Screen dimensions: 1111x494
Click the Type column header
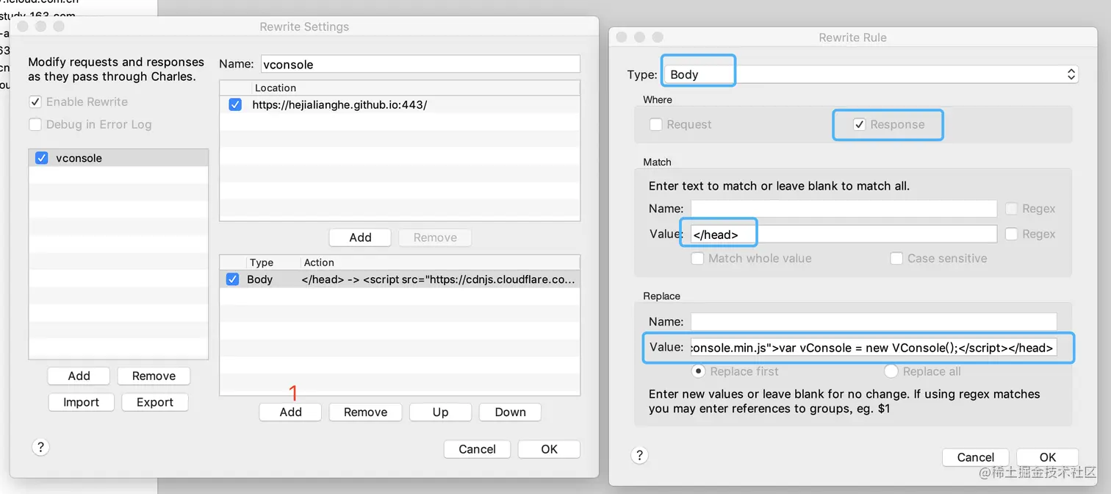(x=272, y=262)
